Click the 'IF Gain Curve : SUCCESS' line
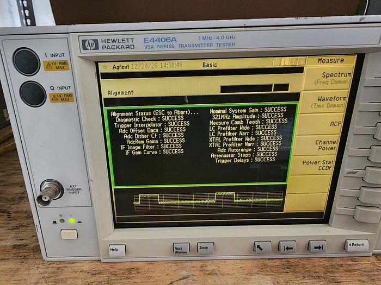This screenshot has height=285, width=381. point(154,152)
